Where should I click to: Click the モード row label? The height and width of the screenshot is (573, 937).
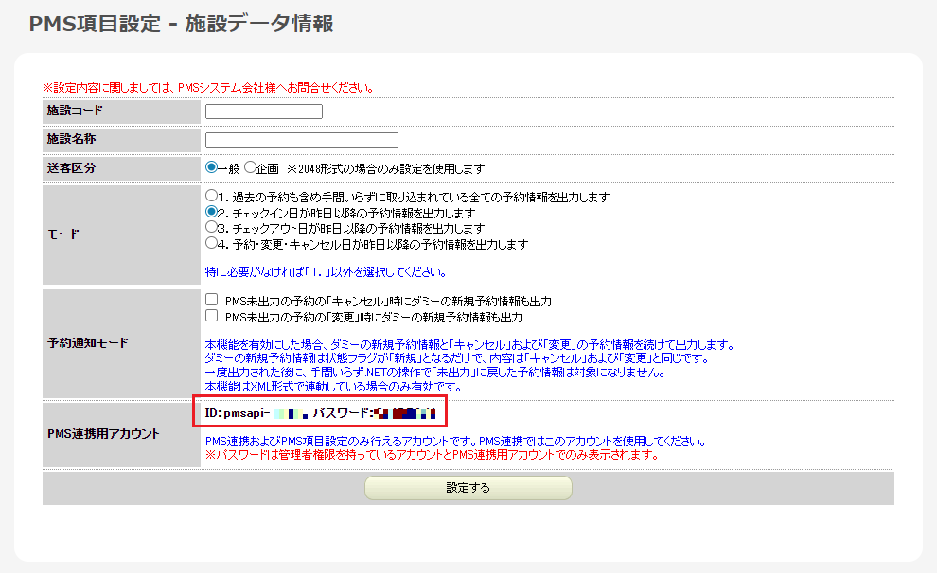[62, 234]
